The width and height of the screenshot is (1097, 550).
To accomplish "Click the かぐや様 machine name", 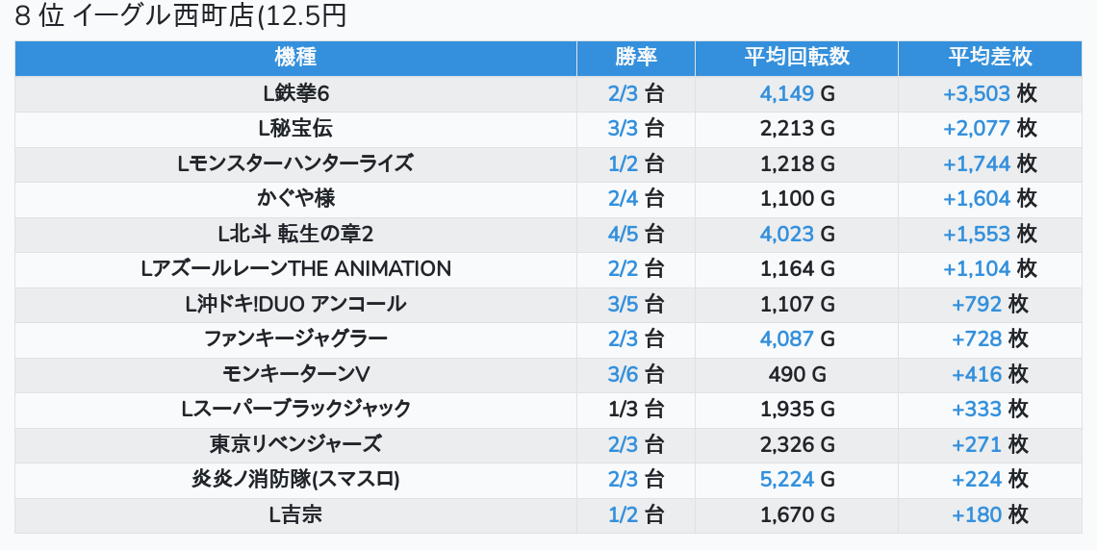I will tap(295, 198).
